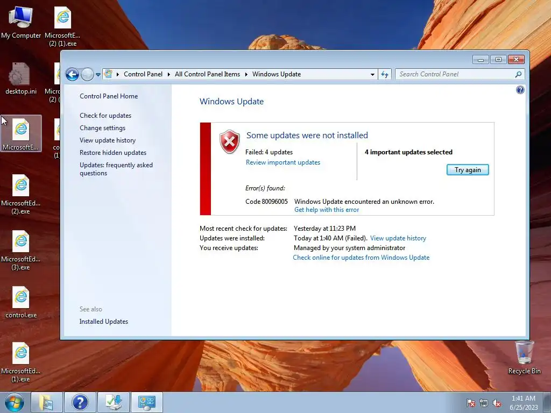The height and width of the screenshot is (413, 551).
Task: Open address bar history dropdown
Action: coord(372,74)
